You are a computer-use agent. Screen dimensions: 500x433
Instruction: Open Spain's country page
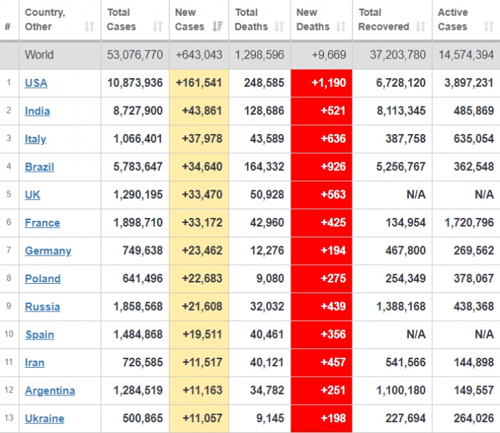[x=39, y=335]
